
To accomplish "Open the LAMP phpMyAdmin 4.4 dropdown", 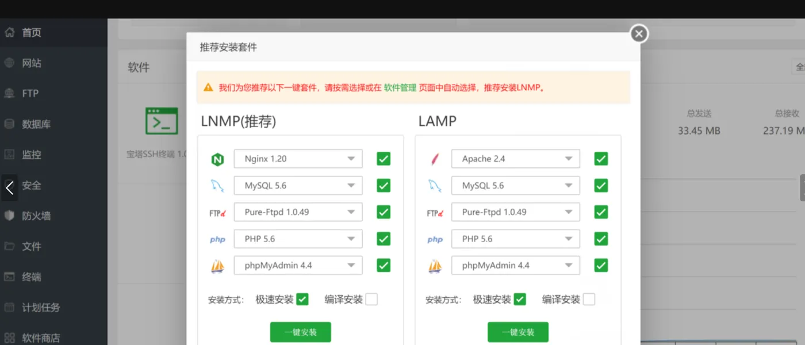I will click(x=515, y=265).
